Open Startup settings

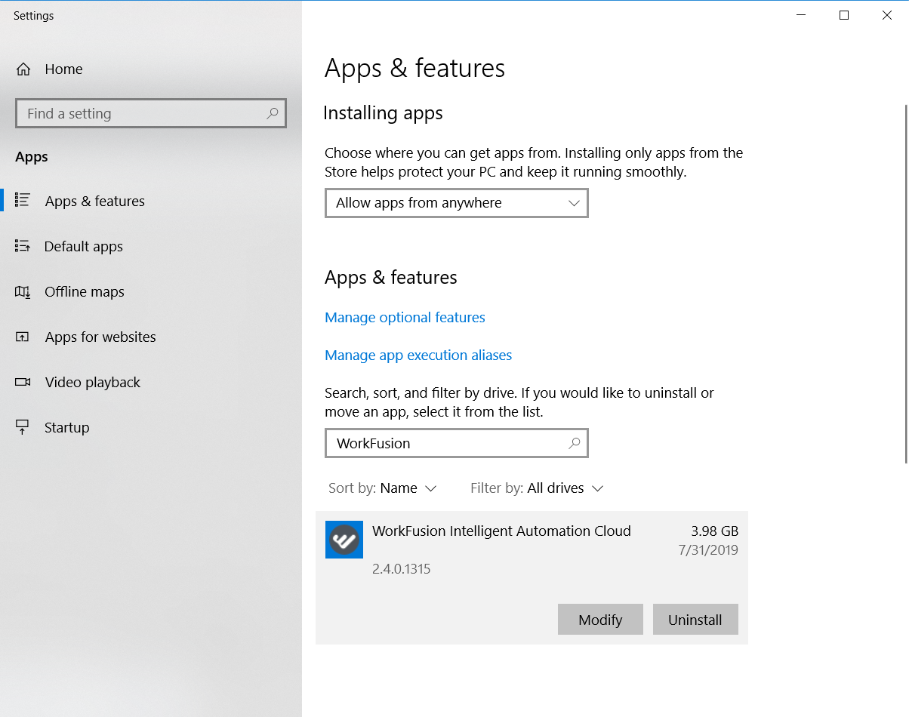click(x=66, y=427)
